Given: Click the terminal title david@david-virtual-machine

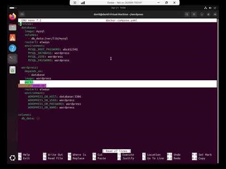Looking at the screenshot, I should [118, 14].
